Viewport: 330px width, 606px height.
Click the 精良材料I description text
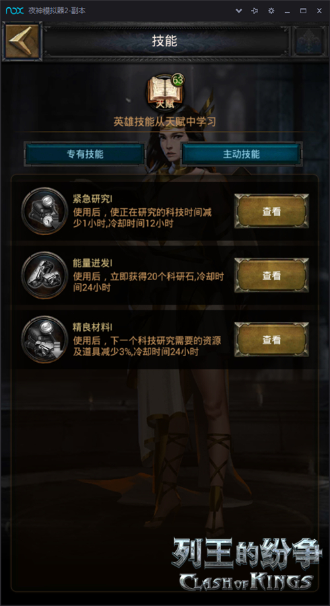tap(147, 346)
